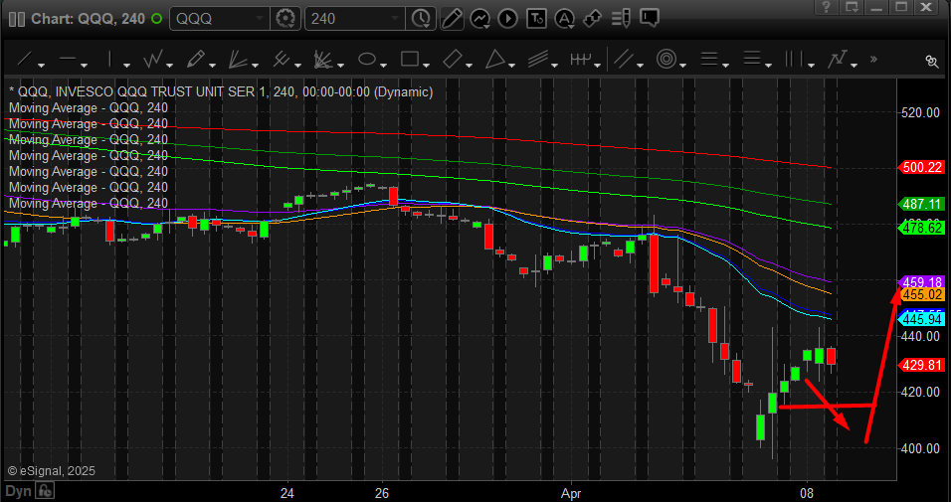Click the lock icon next to Dyn
Image resolution: width=951 pixels, height=502 pixels.
[x=45, y=491]
